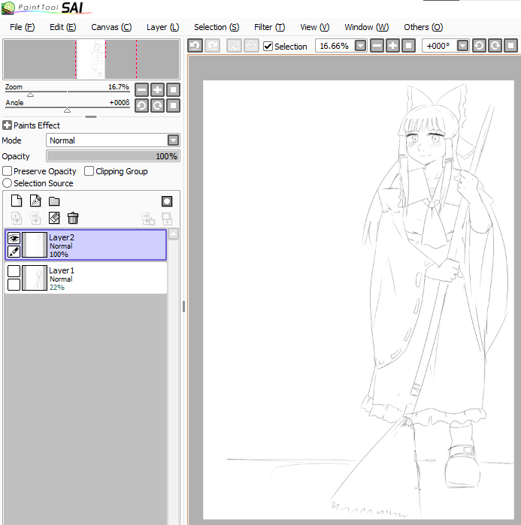
Task: Select the Layer1 row in the layer list
Action: click(86, 278)
